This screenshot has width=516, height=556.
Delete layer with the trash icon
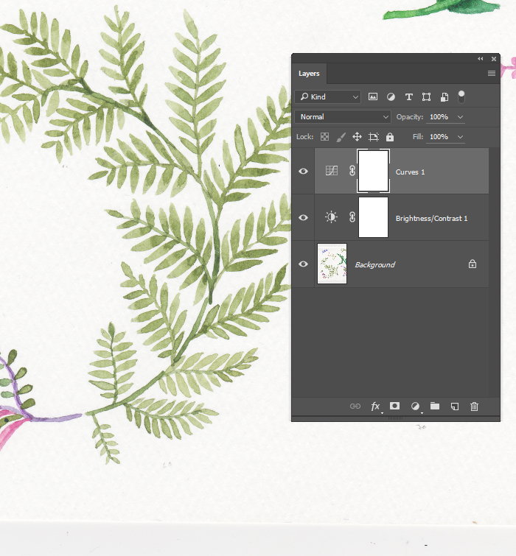click(475, 406)
